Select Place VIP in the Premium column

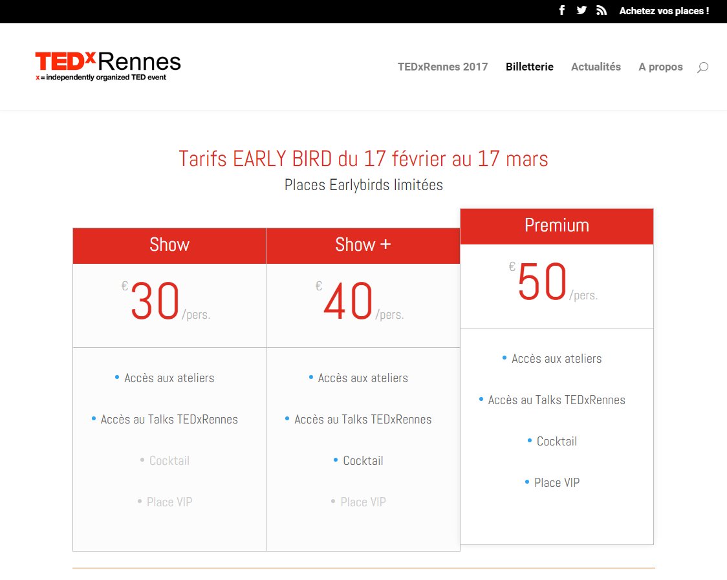[556, 482]
